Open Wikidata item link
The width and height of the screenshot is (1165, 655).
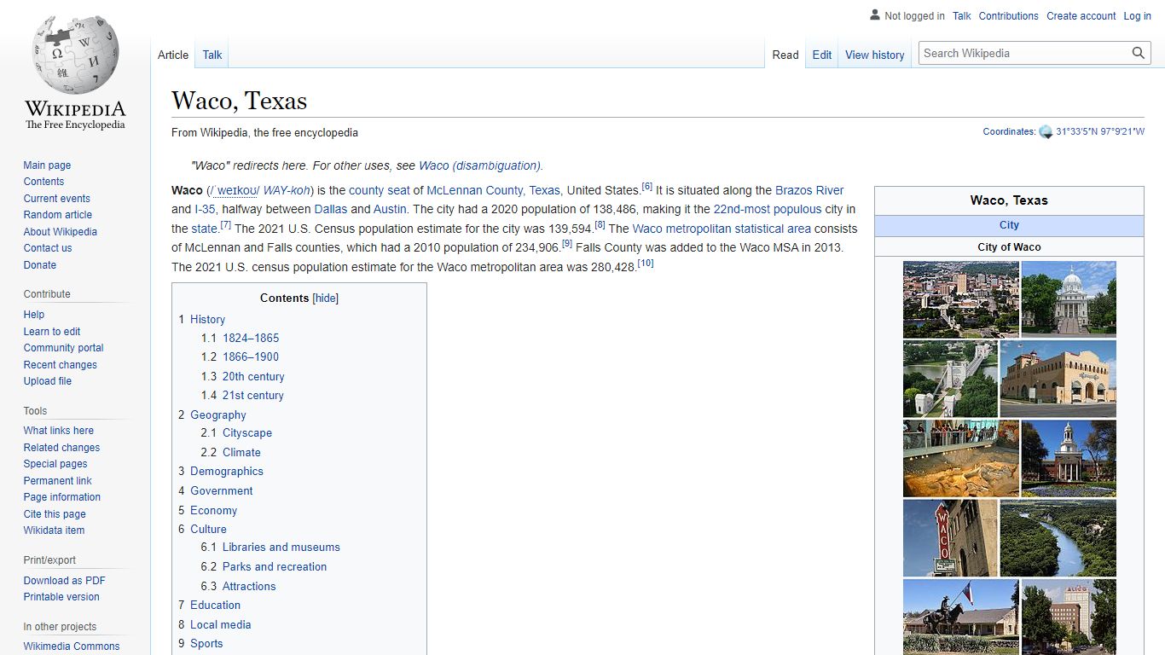tap(54, 530)
